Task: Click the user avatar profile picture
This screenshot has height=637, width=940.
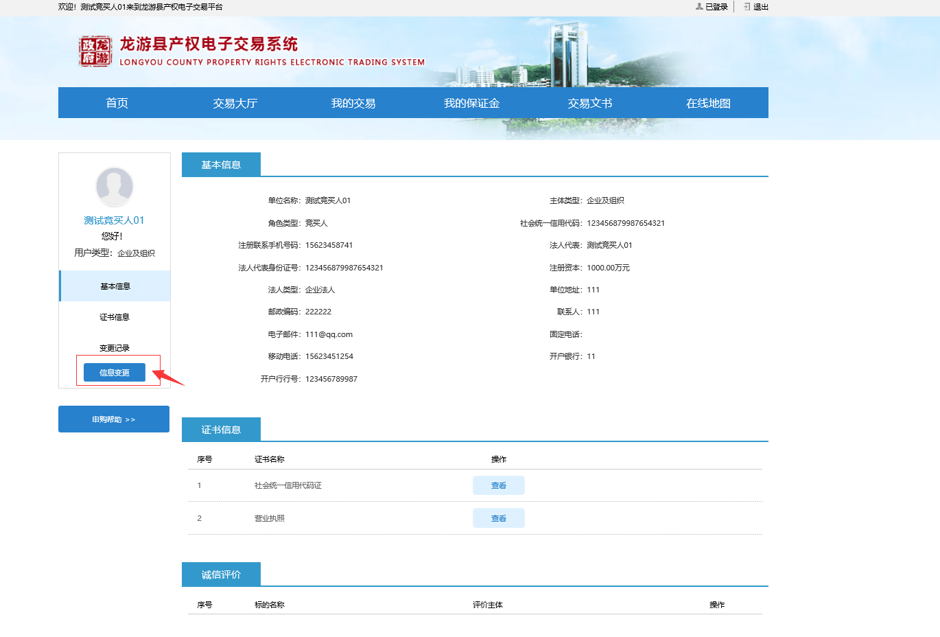Action: (115, 187)
